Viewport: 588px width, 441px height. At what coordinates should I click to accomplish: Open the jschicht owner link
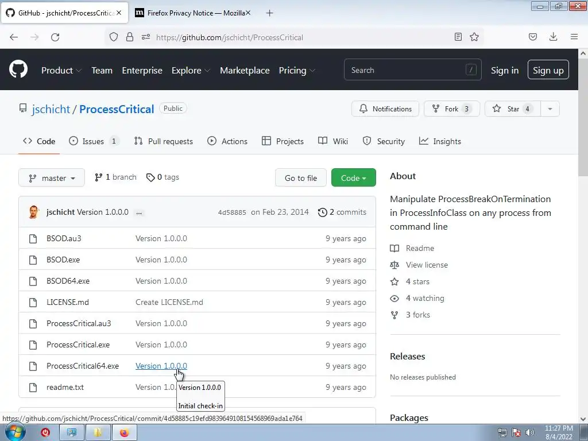click(x=51, y=109)
